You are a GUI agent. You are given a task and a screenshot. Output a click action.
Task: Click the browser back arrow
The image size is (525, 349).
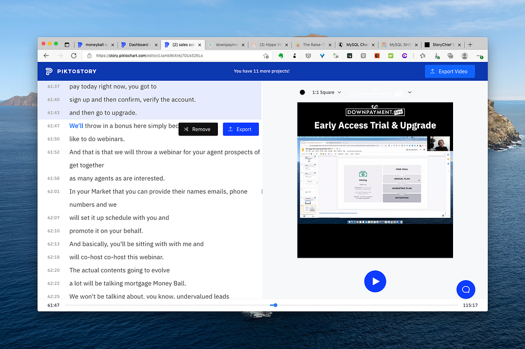(46, 56)
